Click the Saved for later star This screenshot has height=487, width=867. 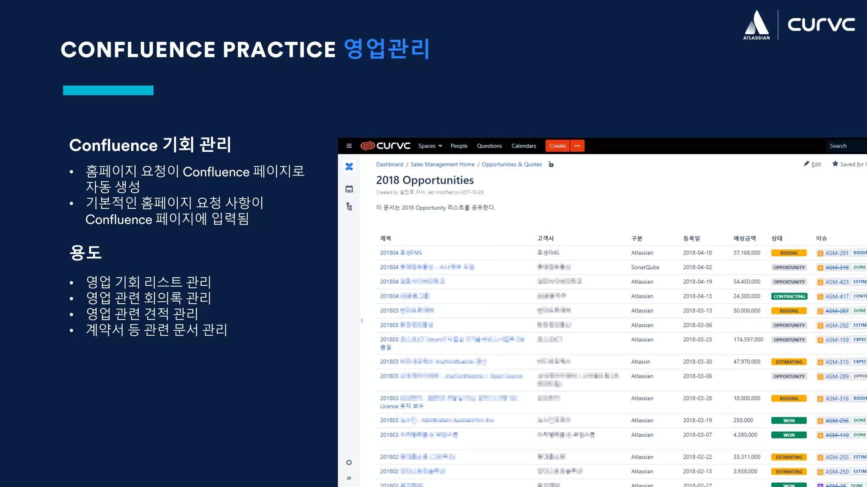(x=849, y=164)
